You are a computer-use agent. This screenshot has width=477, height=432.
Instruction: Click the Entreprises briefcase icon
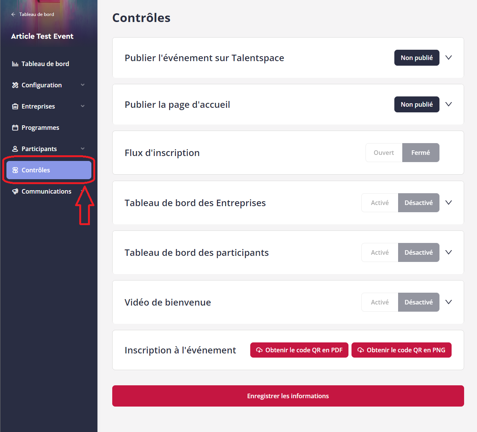pos(15,106)
